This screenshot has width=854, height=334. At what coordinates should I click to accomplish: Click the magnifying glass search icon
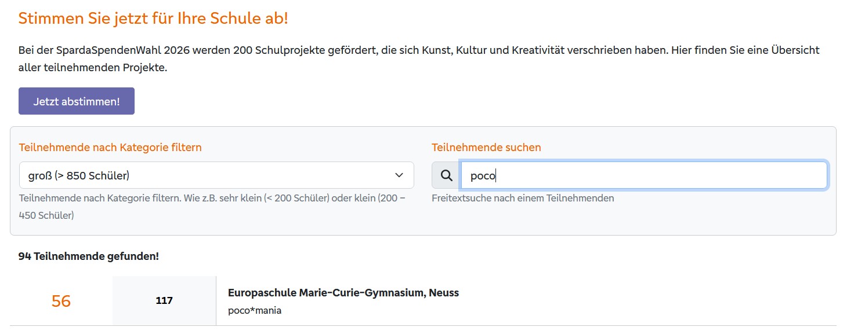[446, 175]
